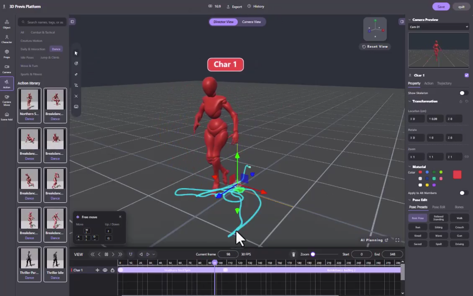
Task: Switch to Director View
Action: 223,22
